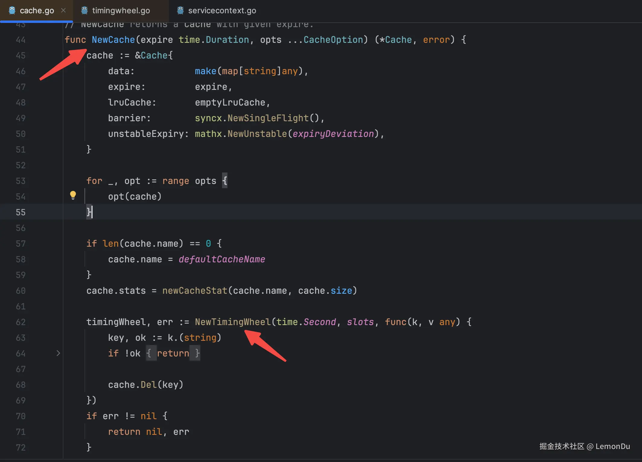642x462 pixels.
Task: Click the cache.Del method call
Action: click(148, 384)
